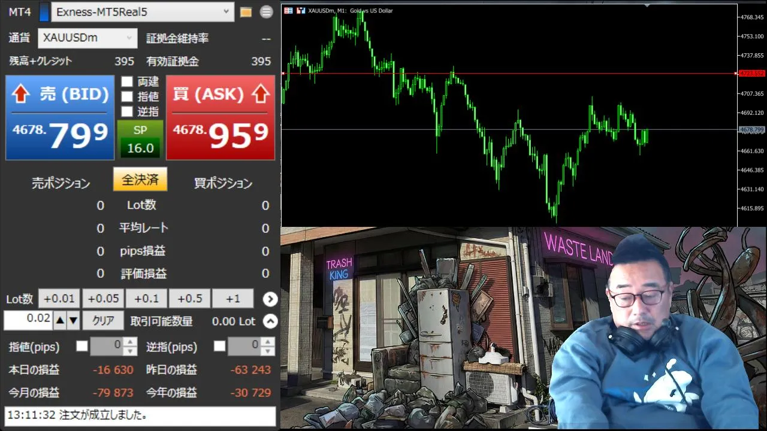Tick the 逆指(pips) checkbox
The height and width of the screenshot is (431, 767).
point(220,346)
